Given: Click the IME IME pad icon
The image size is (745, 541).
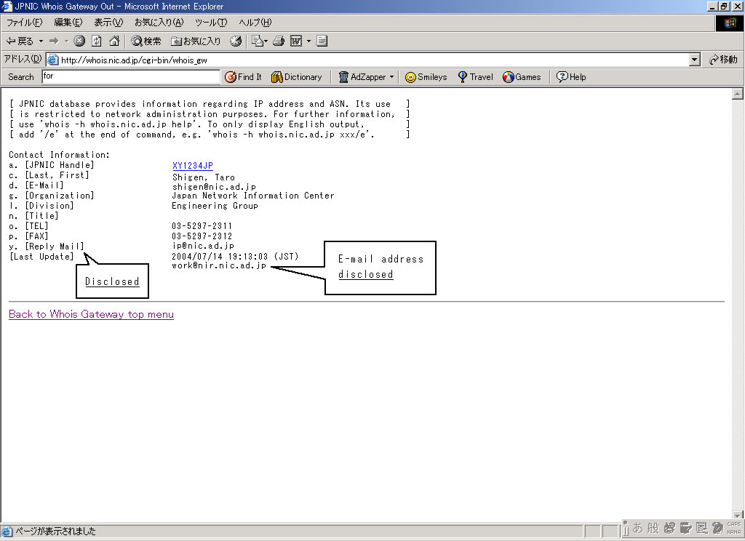Looking at the screenshot, I should 669,528.
